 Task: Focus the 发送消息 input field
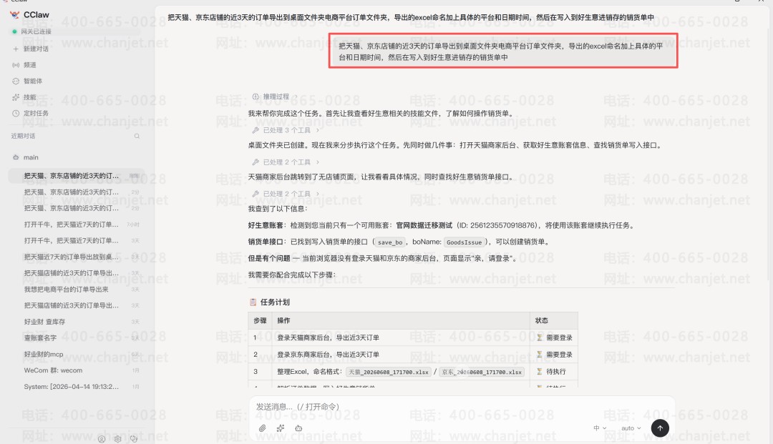point(461,407)
